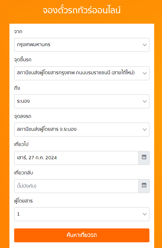This screenshot has width=162, height=248.
Task: Click the chevron arrow on ผู้โดยสาร dropdown
Action: (145, 214)
